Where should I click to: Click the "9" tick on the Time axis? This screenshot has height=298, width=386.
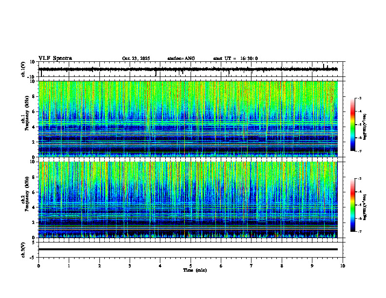312,266
